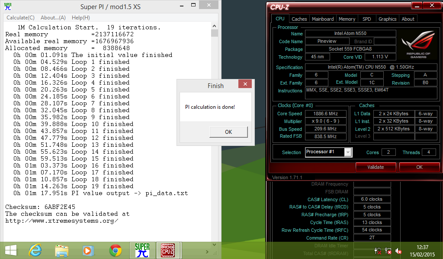Switch to Super PI taskbar button

[142, 250]
